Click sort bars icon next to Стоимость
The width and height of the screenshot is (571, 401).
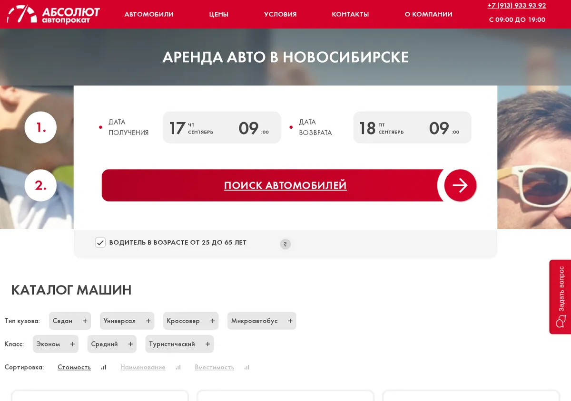click(x=104, y=367)
